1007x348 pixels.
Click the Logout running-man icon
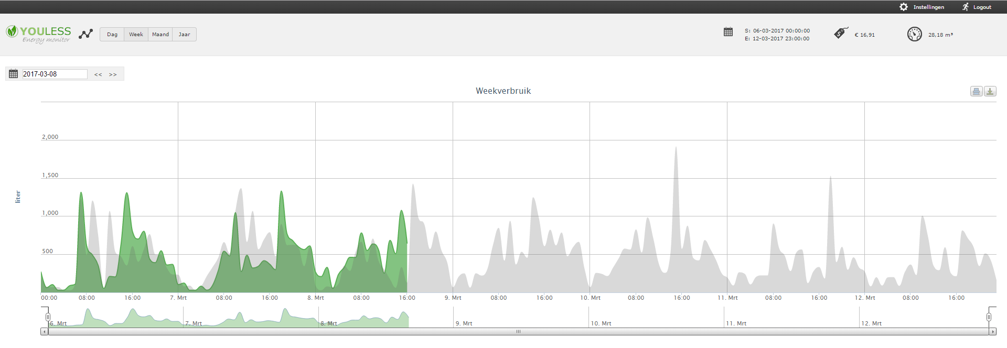click(966, 7)
